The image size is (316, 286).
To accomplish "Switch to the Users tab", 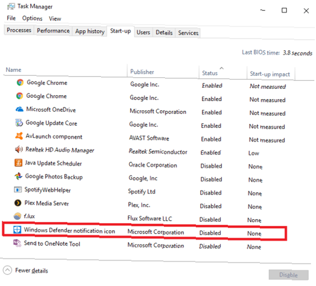I will pyautogui.click(x=143, y=32).
